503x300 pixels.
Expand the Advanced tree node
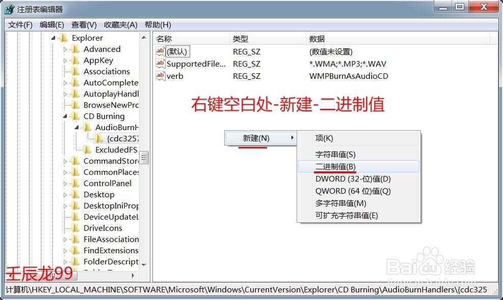click(x=65, y=49)
